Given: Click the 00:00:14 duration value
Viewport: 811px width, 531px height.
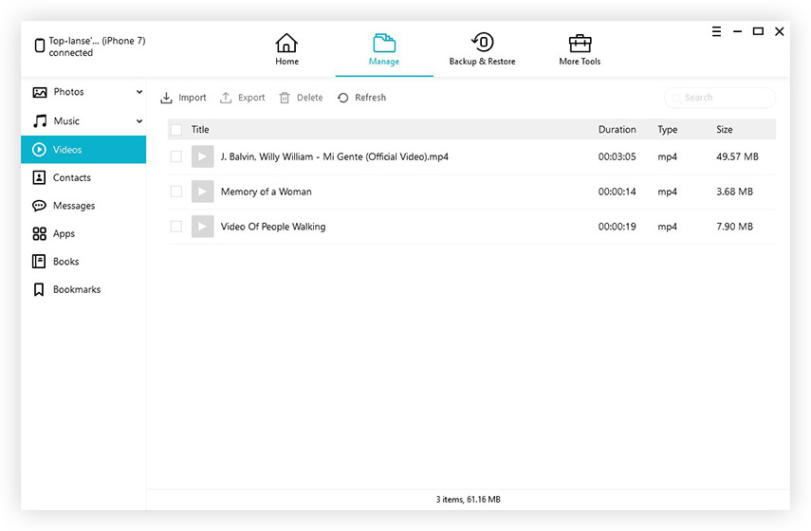Looking at the screenshot, I should point(617,192).
